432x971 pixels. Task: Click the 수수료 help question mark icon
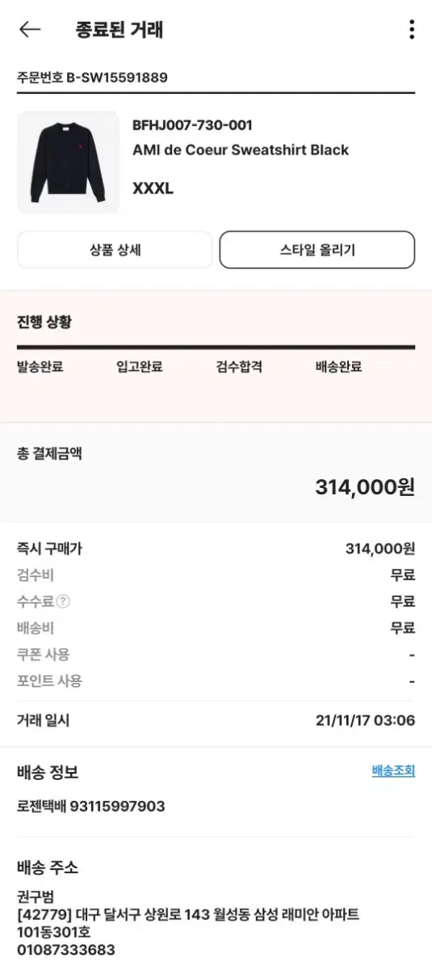[x=63, y=601]
